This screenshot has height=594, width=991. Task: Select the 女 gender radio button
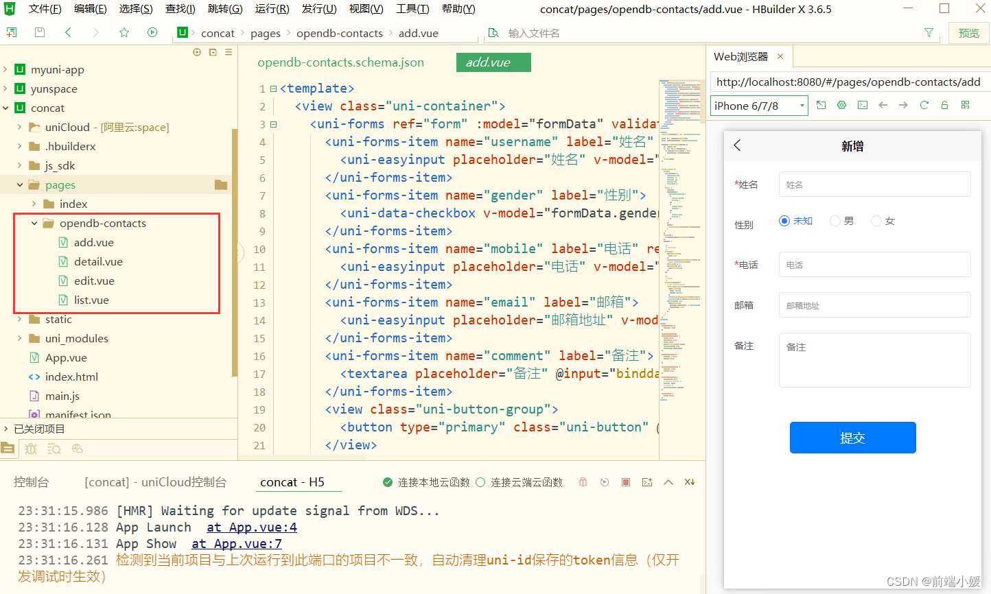click(875, 220)
